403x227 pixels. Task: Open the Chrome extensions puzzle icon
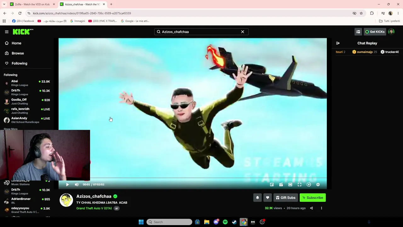pyautogui.click(x=372, y=13)
